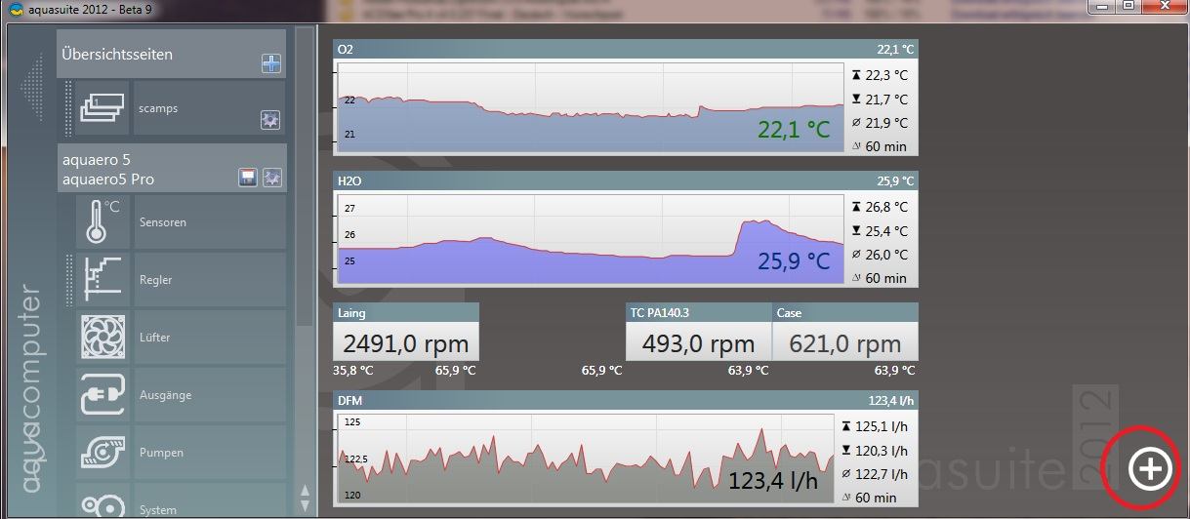
Task: Open settings gear for scamps page
Action: coord(270,120)
